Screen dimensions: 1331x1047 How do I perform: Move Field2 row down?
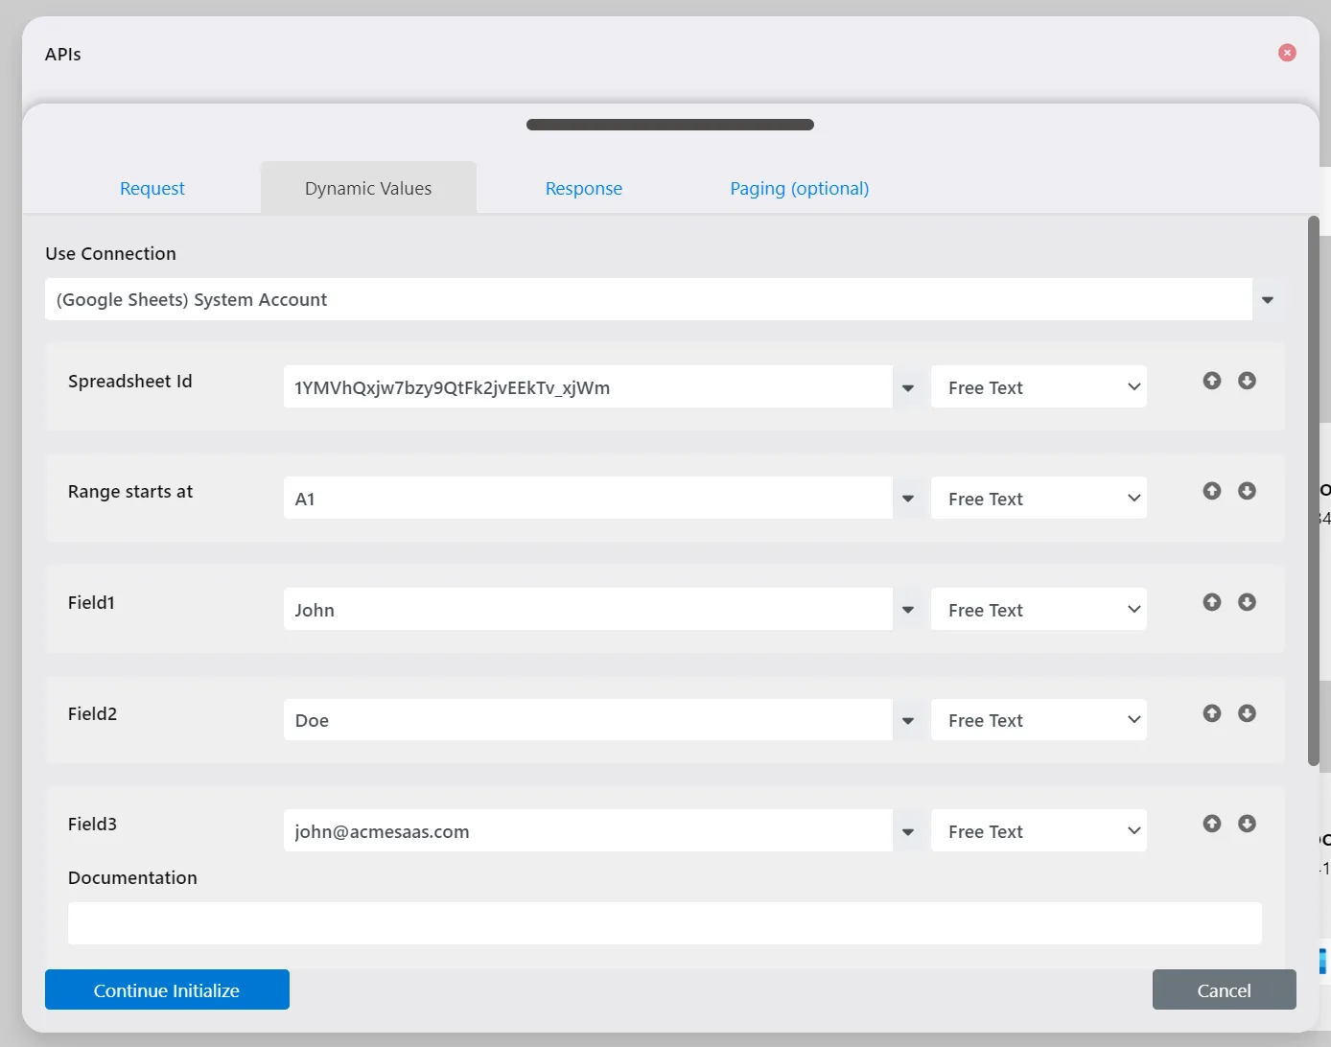[x=1247, y=713]
